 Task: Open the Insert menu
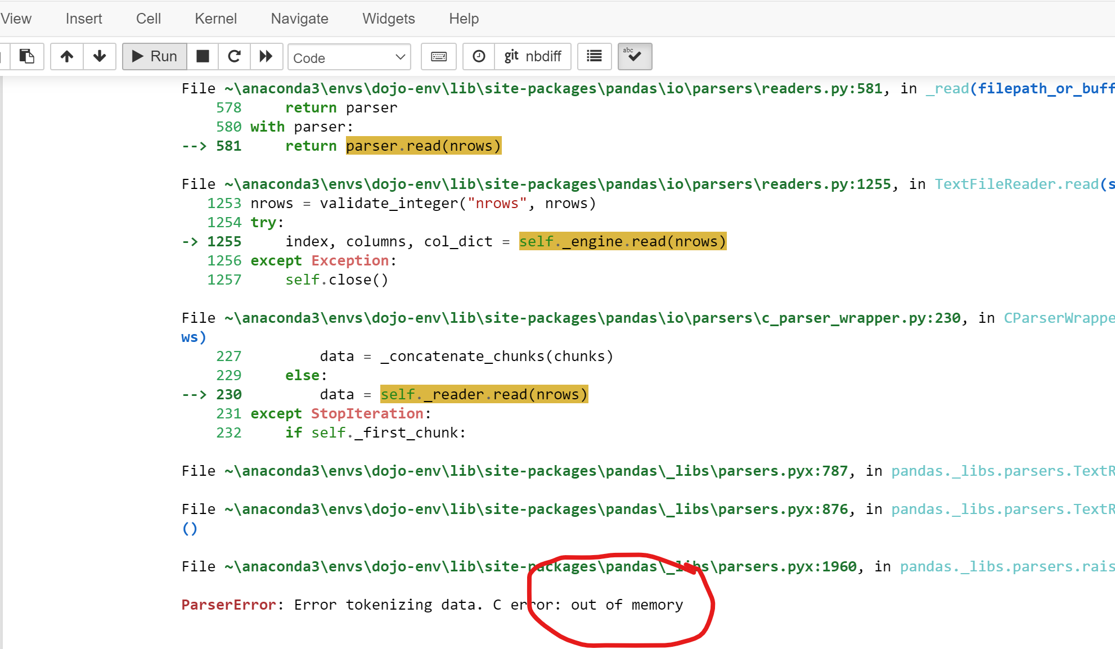point(84,19)
